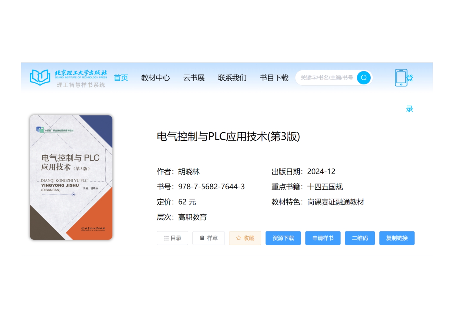
Task: Click the book title 电气控制与PLC应用技术(第3版)
Action: click(228, 136)
